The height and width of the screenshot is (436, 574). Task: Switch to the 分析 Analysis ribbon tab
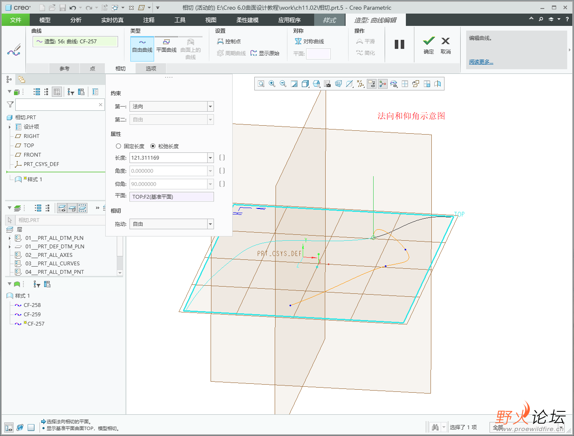[x=76, y=20]
